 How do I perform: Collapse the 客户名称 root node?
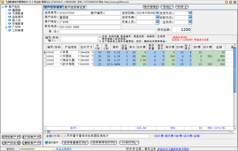[x=3, y=7]
